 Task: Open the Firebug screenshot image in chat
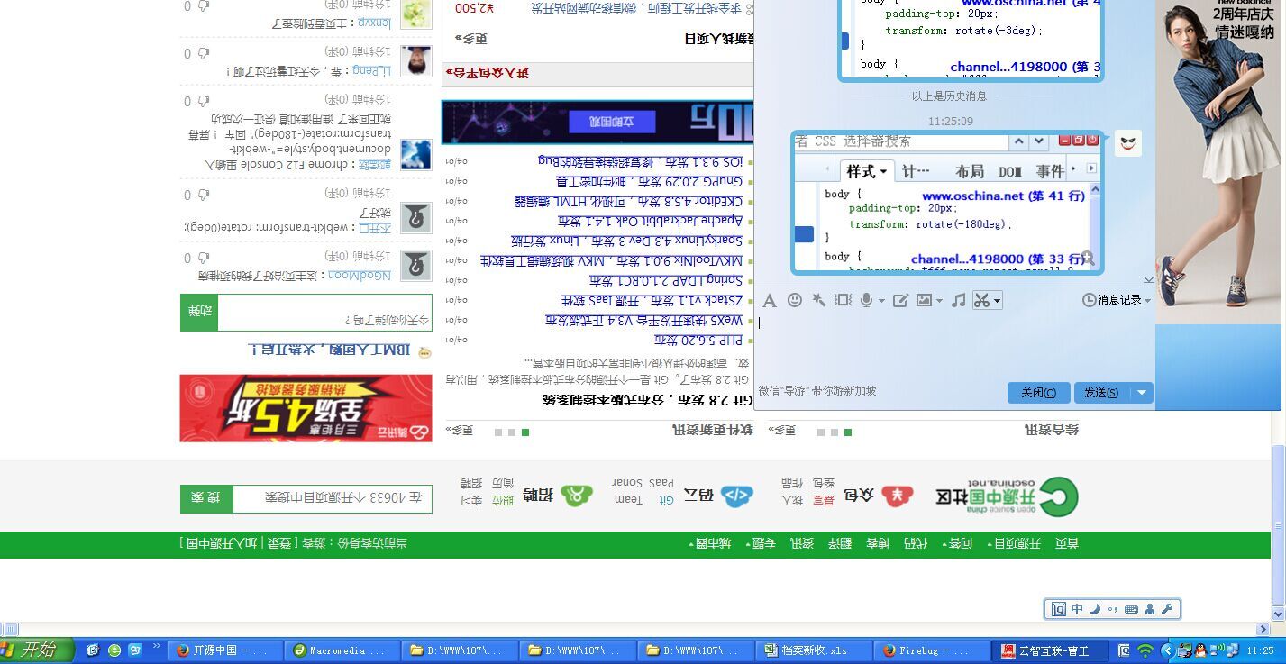click(x=947, y=203)
